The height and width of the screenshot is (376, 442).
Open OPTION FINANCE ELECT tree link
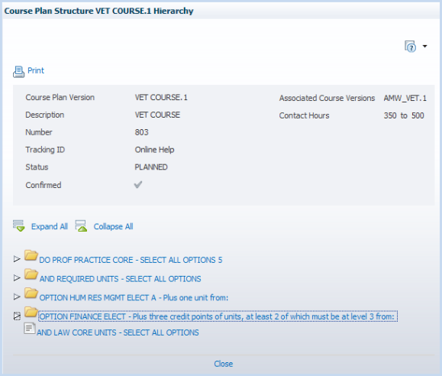click(x=218, y=316)
